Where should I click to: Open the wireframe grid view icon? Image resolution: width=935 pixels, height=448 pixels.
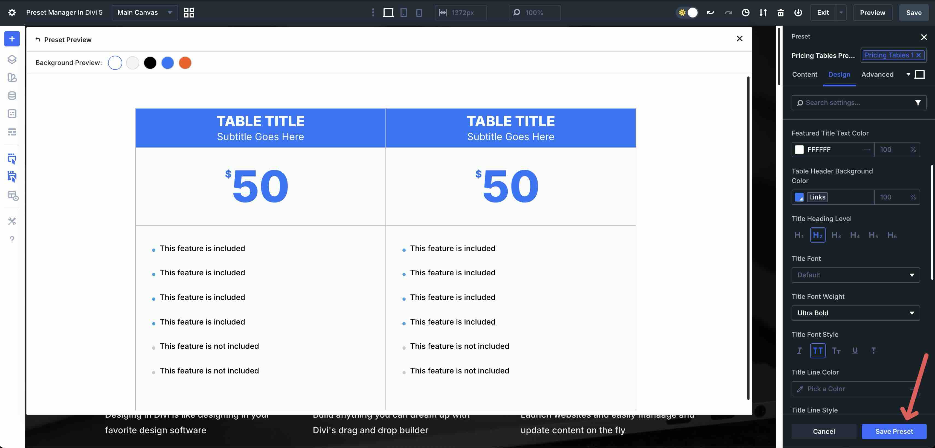pos(189,12)
